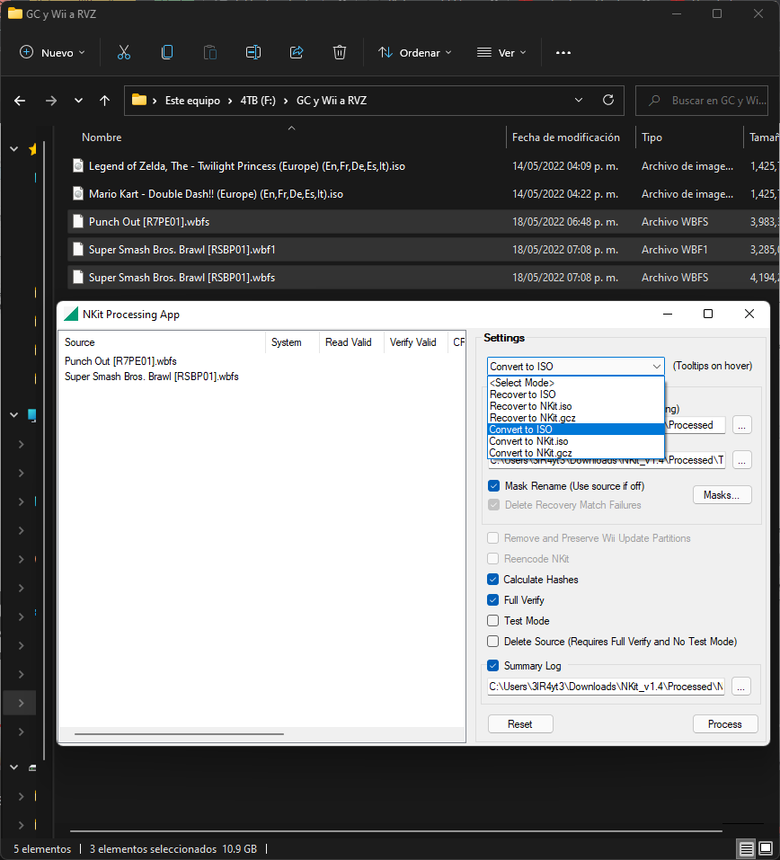Toggle the Mask Rename checkbox

pyautogui.click(x=493, y=486)
